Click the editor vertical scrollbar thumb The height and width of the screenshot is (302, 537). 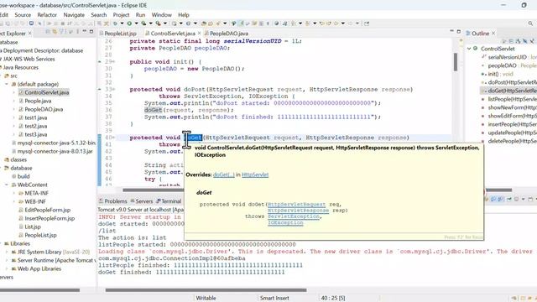tap(456, 62)
